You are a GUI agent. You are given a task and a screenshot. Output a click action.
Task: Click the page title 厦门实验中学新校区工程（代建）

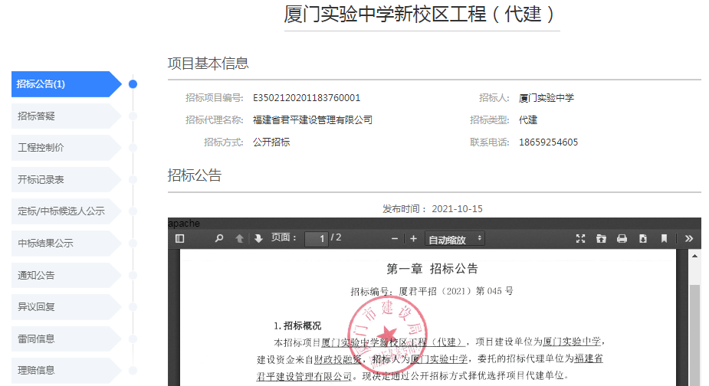pyautogui.click(x=419, y=14)
